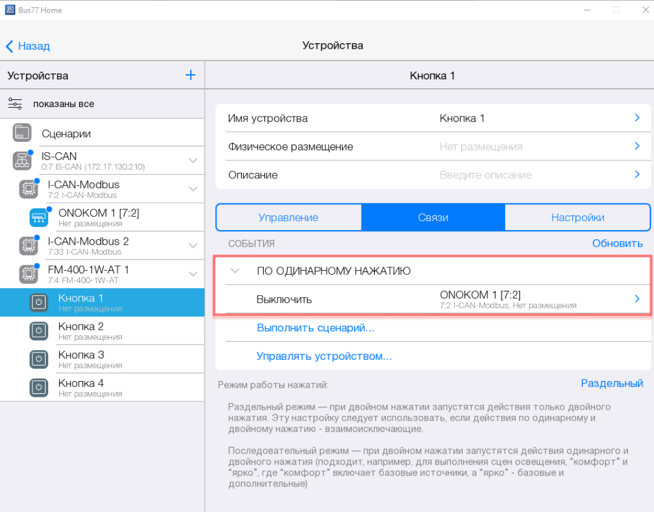The height and width of the screenshot is (512, 654).
Task: Click the Кнопка 3 power icon
Action: (x=39, y=359)
